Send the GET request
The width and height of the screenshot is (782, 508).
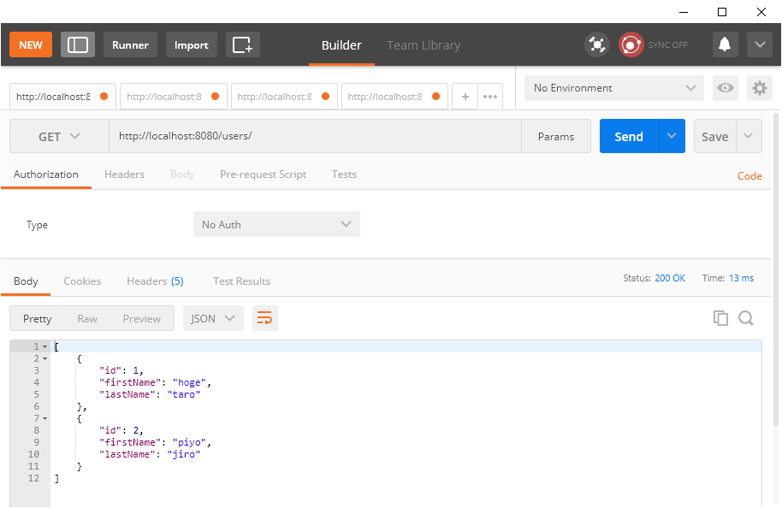pos(629,136)
